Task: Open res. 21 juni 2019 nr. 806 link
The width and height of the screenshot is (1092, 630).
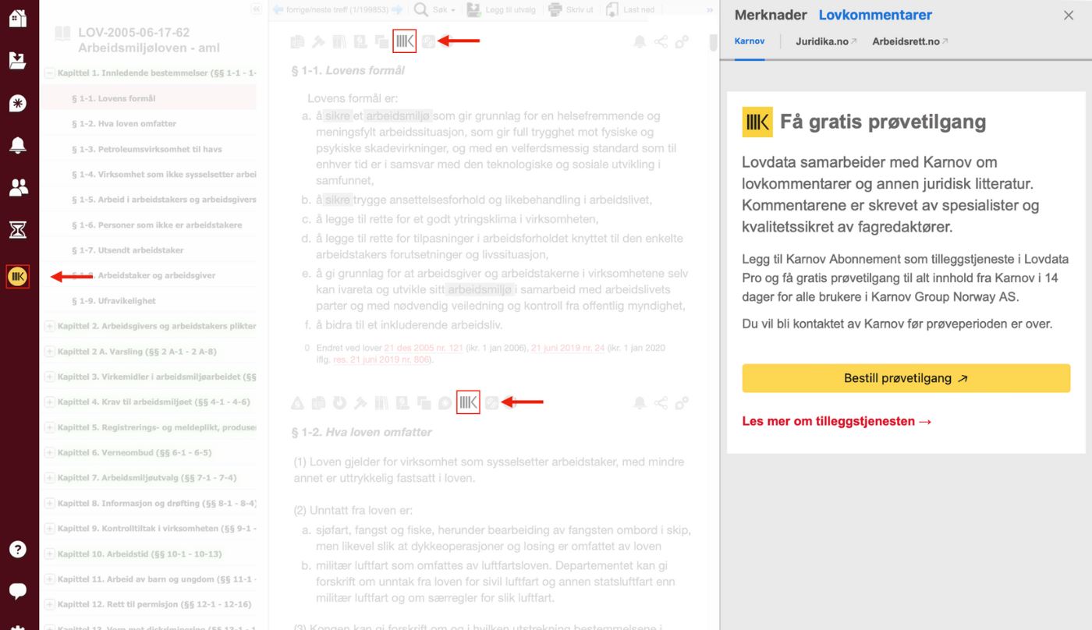Action: click(381, 359)
